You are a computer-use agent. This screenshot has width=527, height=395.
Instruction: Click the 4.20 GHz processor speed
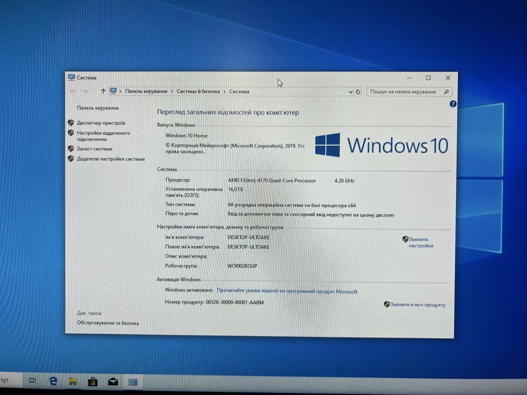(x=344, y=181)
